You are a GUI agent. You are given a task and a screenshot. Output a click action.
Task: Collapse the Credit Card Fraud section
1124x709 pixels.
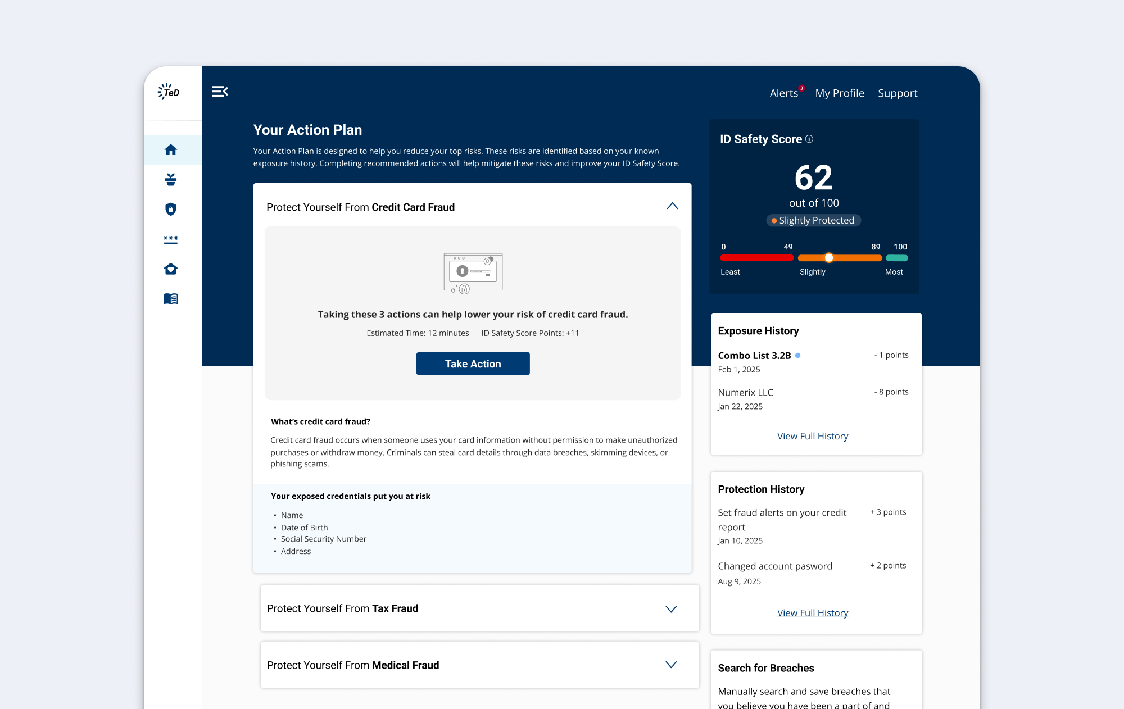672,206
